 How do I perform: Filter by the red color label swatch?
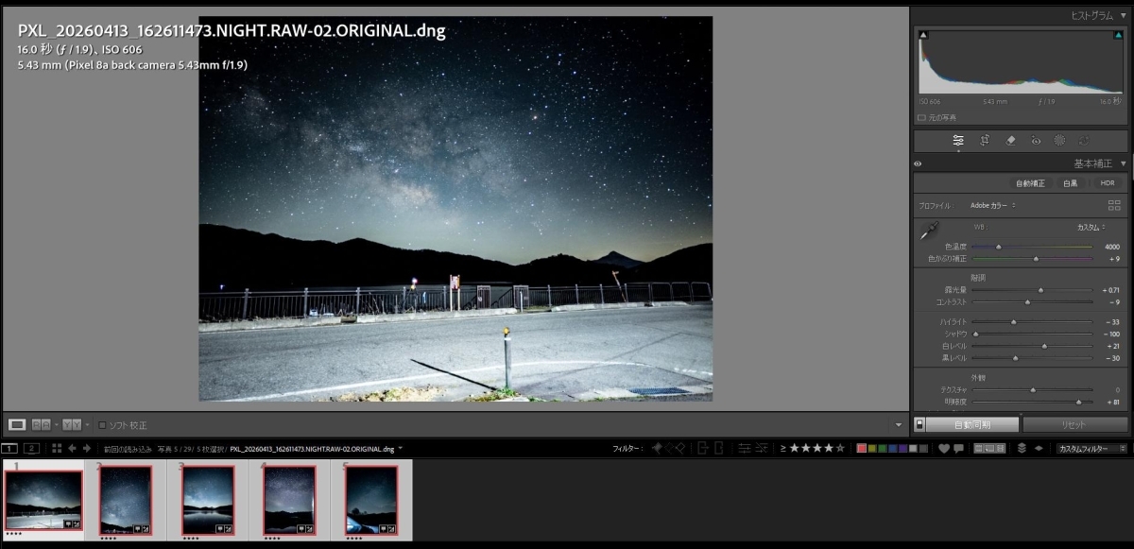pos(862,448)
